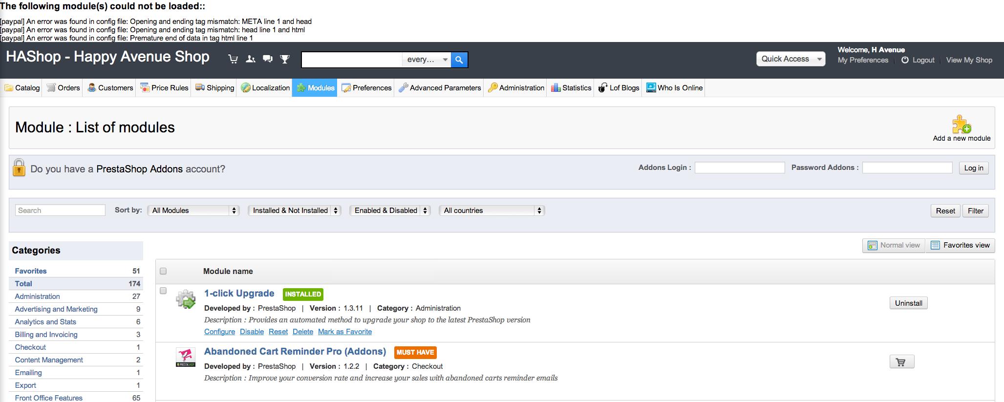The height and width of the screenshot is (402, 1004).
Task: Toggle the select-all modules checkbox
Action: pyautogui.click(x=163, y=271)
